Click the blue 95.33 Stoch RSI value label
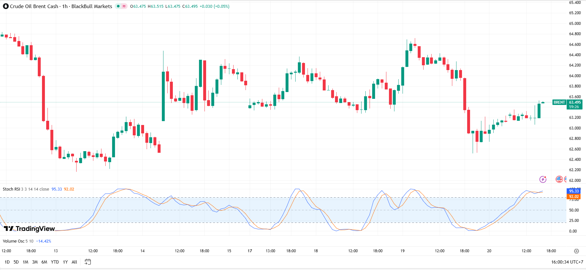 [574, 191]
